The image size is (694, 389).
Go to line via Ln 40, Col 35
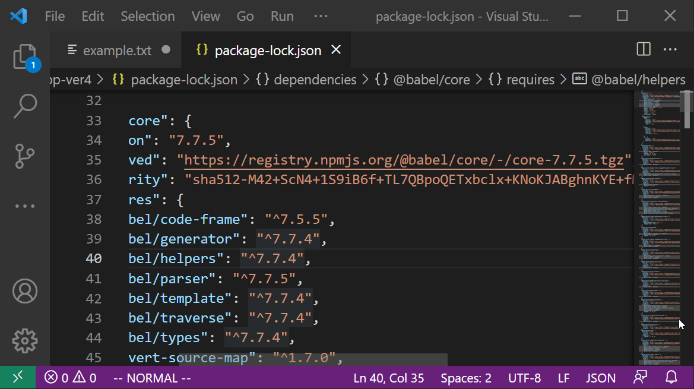point(389,378)
